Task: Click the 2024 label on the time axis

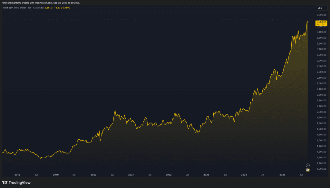Action: pyautogui.click(x=244, y=174)
